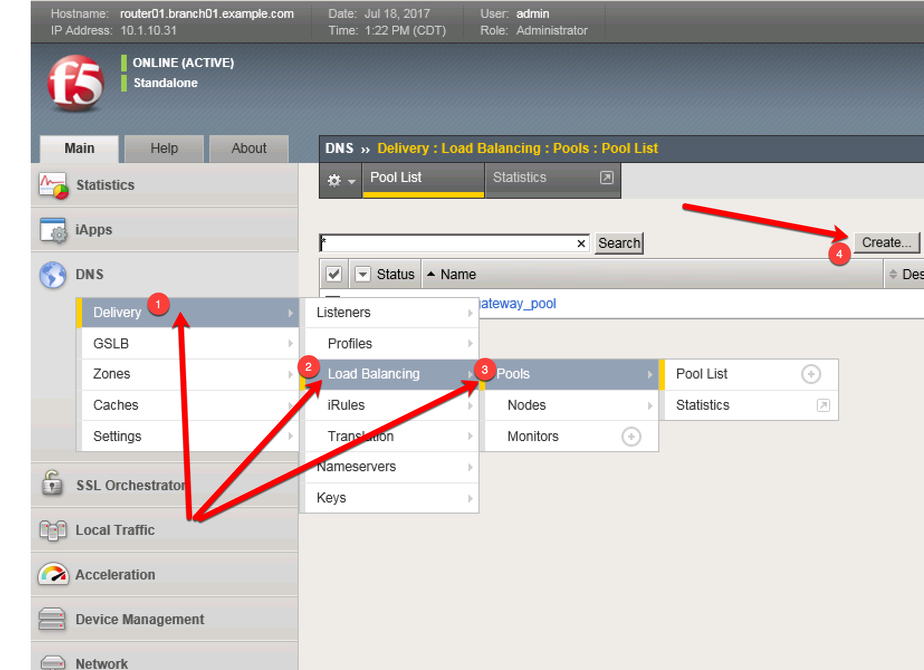Open the Device Management section
924x670 pixels.
[164, 619]
